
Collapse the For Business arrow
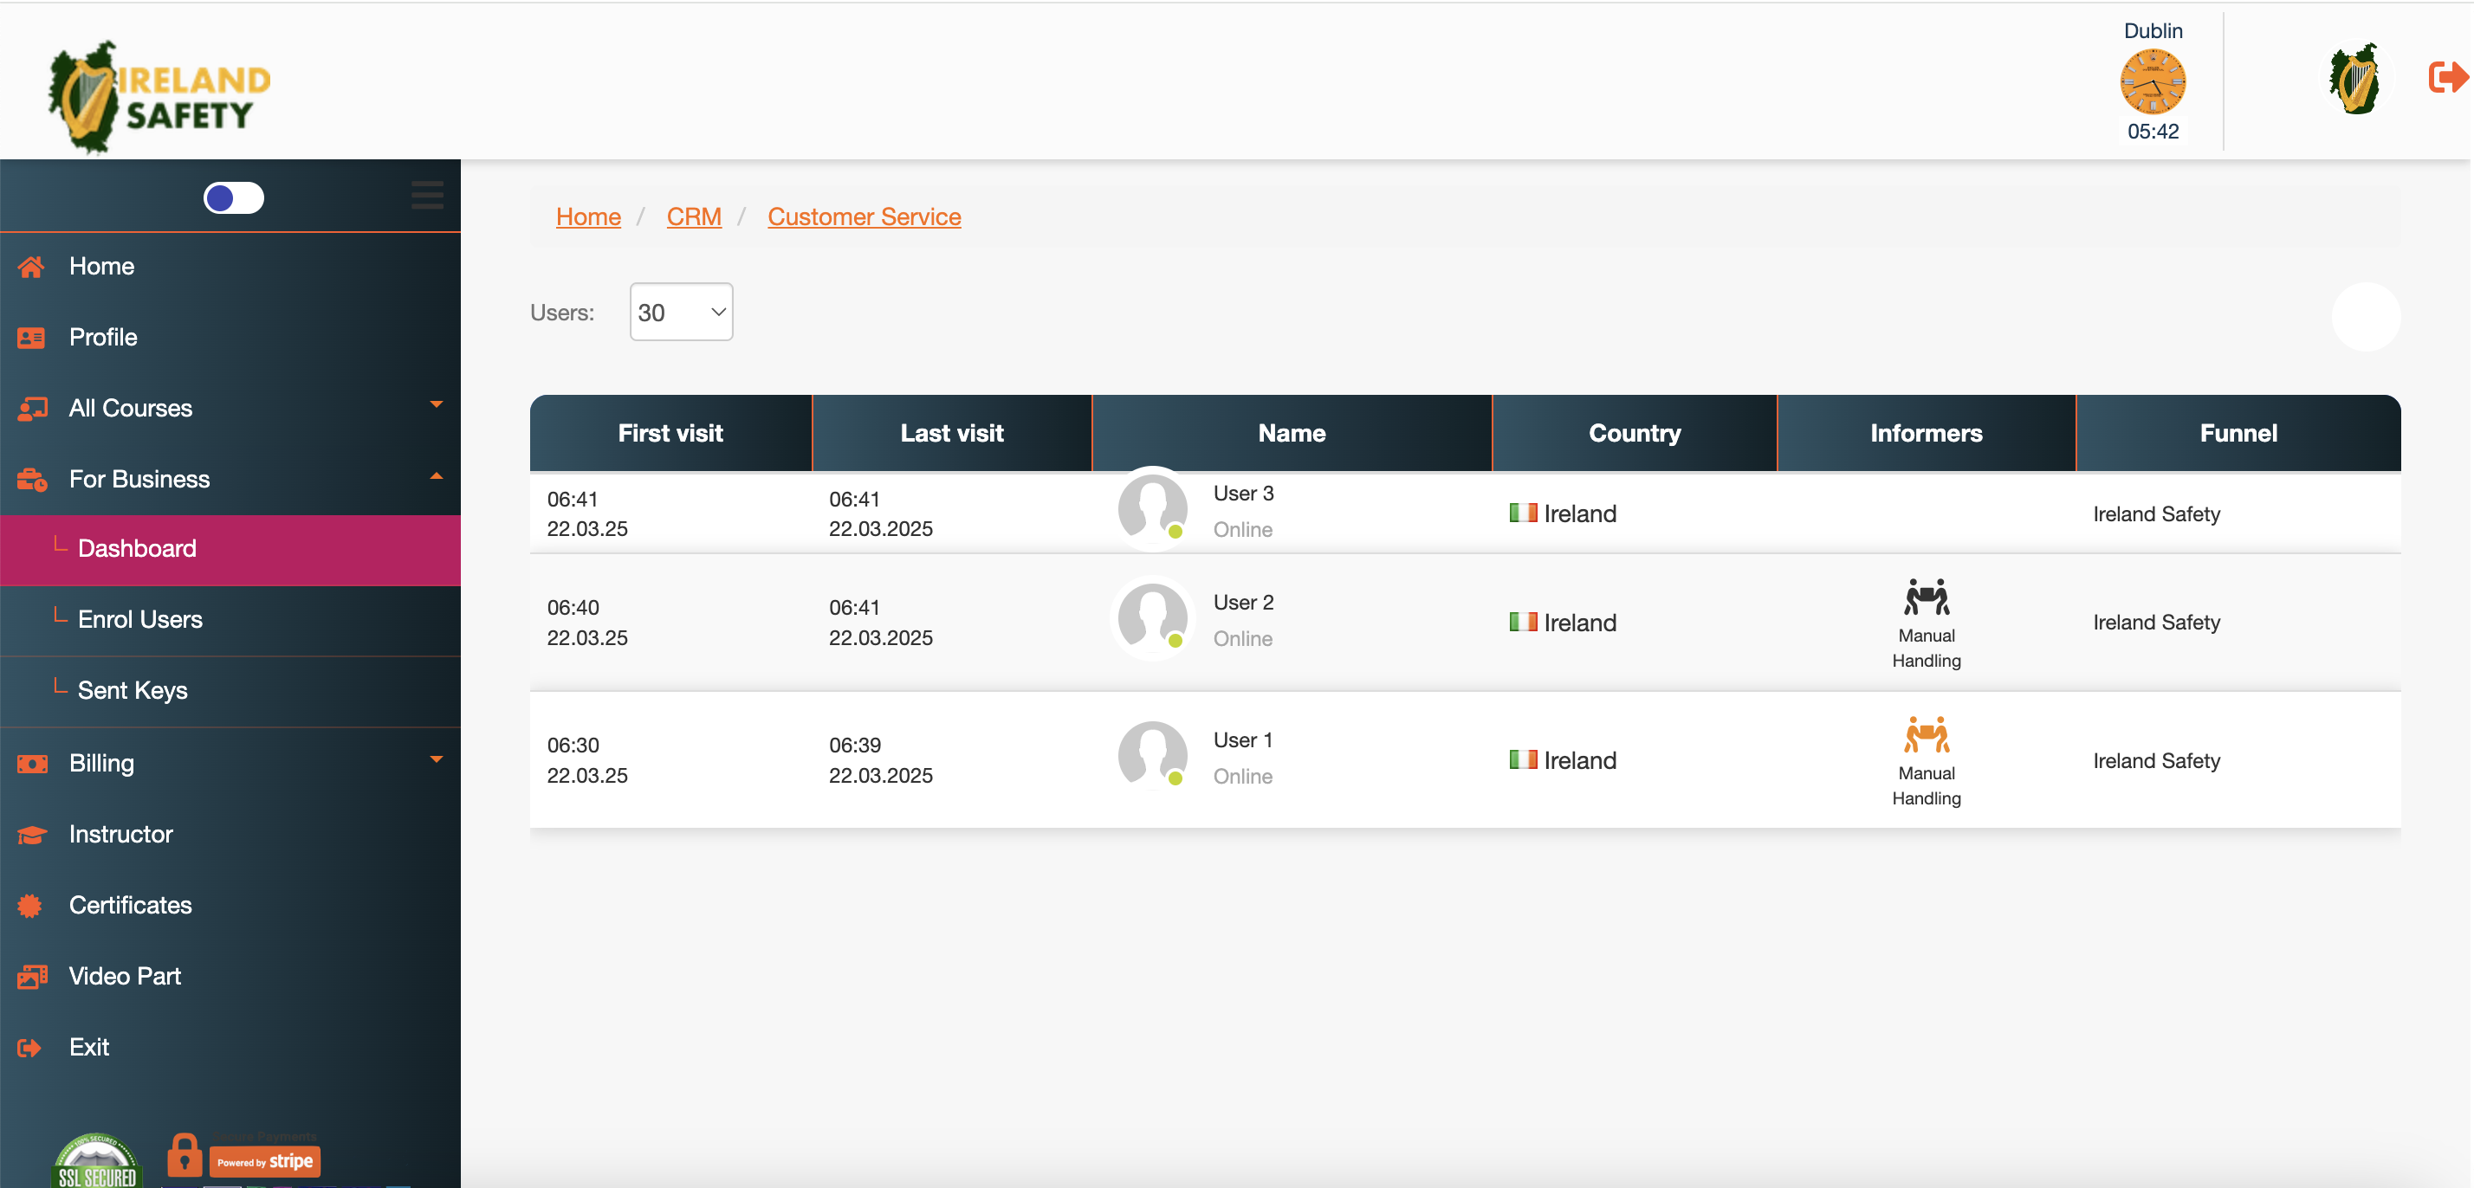436,476
